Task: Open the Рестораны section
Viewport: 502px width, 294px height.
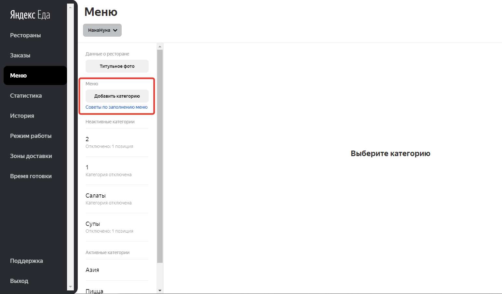Action: (x=25, y=35)
